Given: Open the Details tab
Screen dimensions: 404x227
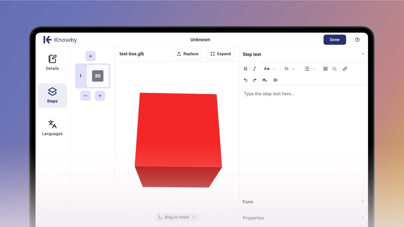Looking at the screenshot, I should (52, 62).
